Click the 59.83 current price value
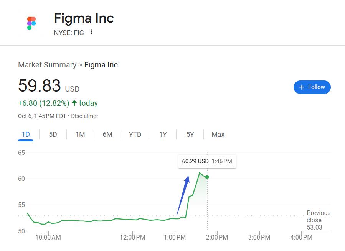The width and height of the screenshot is (345, 251). point(40,85)
